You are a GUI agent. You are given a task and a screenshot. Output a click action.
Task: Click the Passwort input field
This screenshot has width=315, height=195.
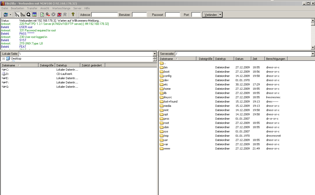(173, 15)
